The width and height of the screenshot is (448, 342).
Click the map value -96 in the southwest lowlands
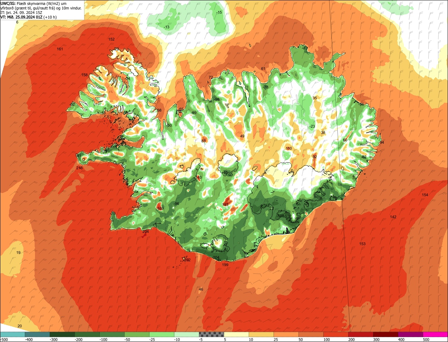coord(176,204)
